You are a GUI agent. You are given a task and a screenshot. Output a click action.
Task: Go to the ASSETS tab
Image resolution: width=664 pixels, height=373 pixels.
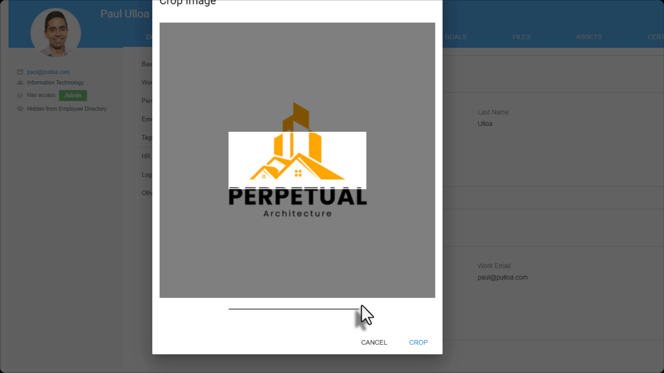coord(589,37)
